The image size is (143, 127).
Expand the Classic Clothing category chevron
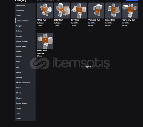pos(34,41)
